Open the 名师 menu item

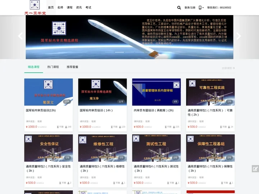(60, 8)
